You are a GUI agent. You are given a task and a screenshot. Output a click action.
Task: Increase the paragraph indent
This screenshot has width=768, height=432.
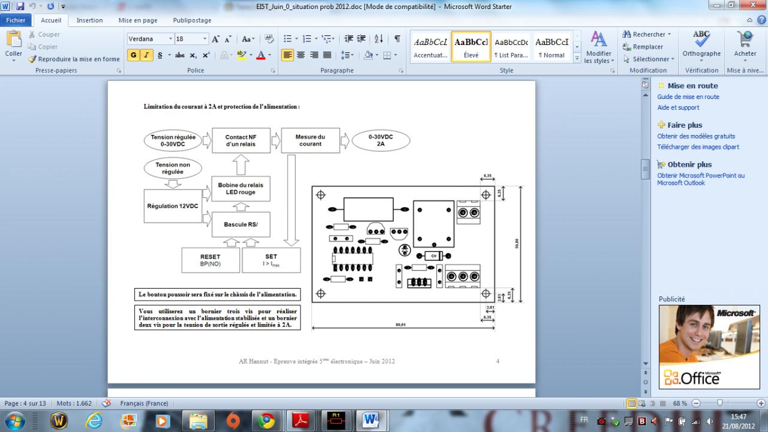click(361, 39)
